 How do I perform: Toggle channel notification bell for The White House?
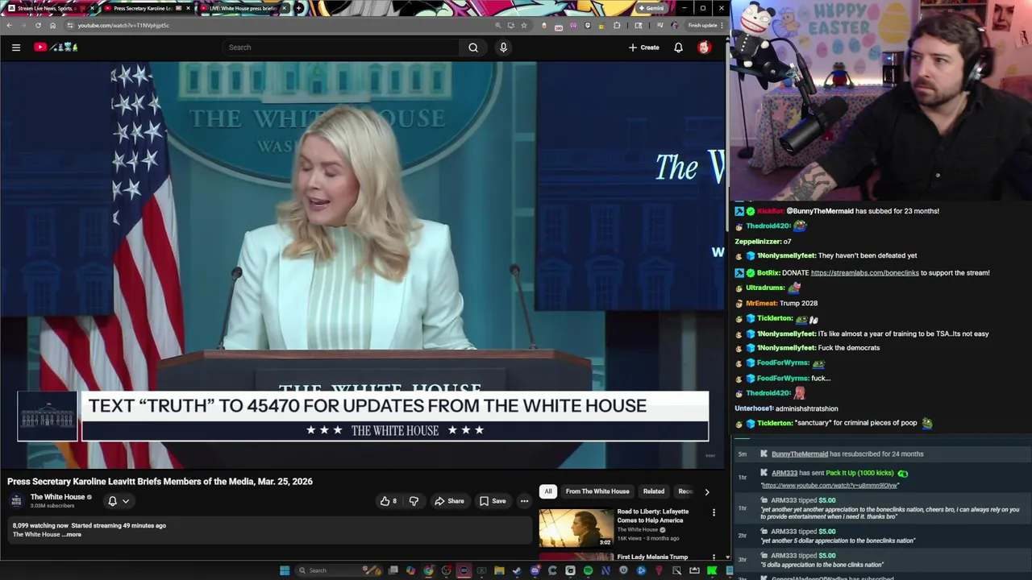pyautogui.click(x=118, y=501)
